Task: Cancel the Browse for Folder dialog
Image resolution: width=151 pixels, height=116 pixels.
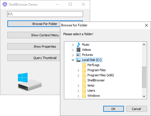Action: (x=136, y=109)
